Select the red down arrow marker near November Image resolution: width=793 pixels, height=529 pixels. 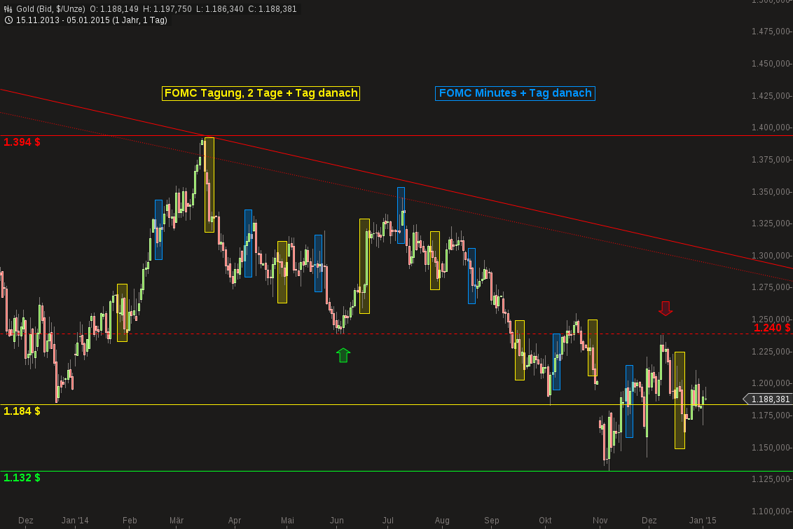point(664,308)
